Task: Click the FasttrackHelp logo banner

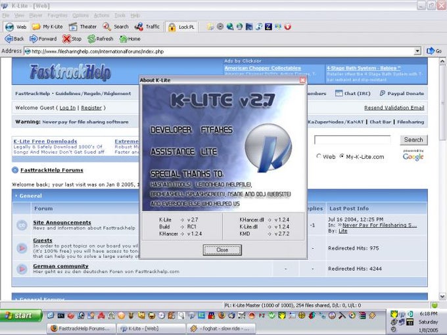Action: pos(70,72)
